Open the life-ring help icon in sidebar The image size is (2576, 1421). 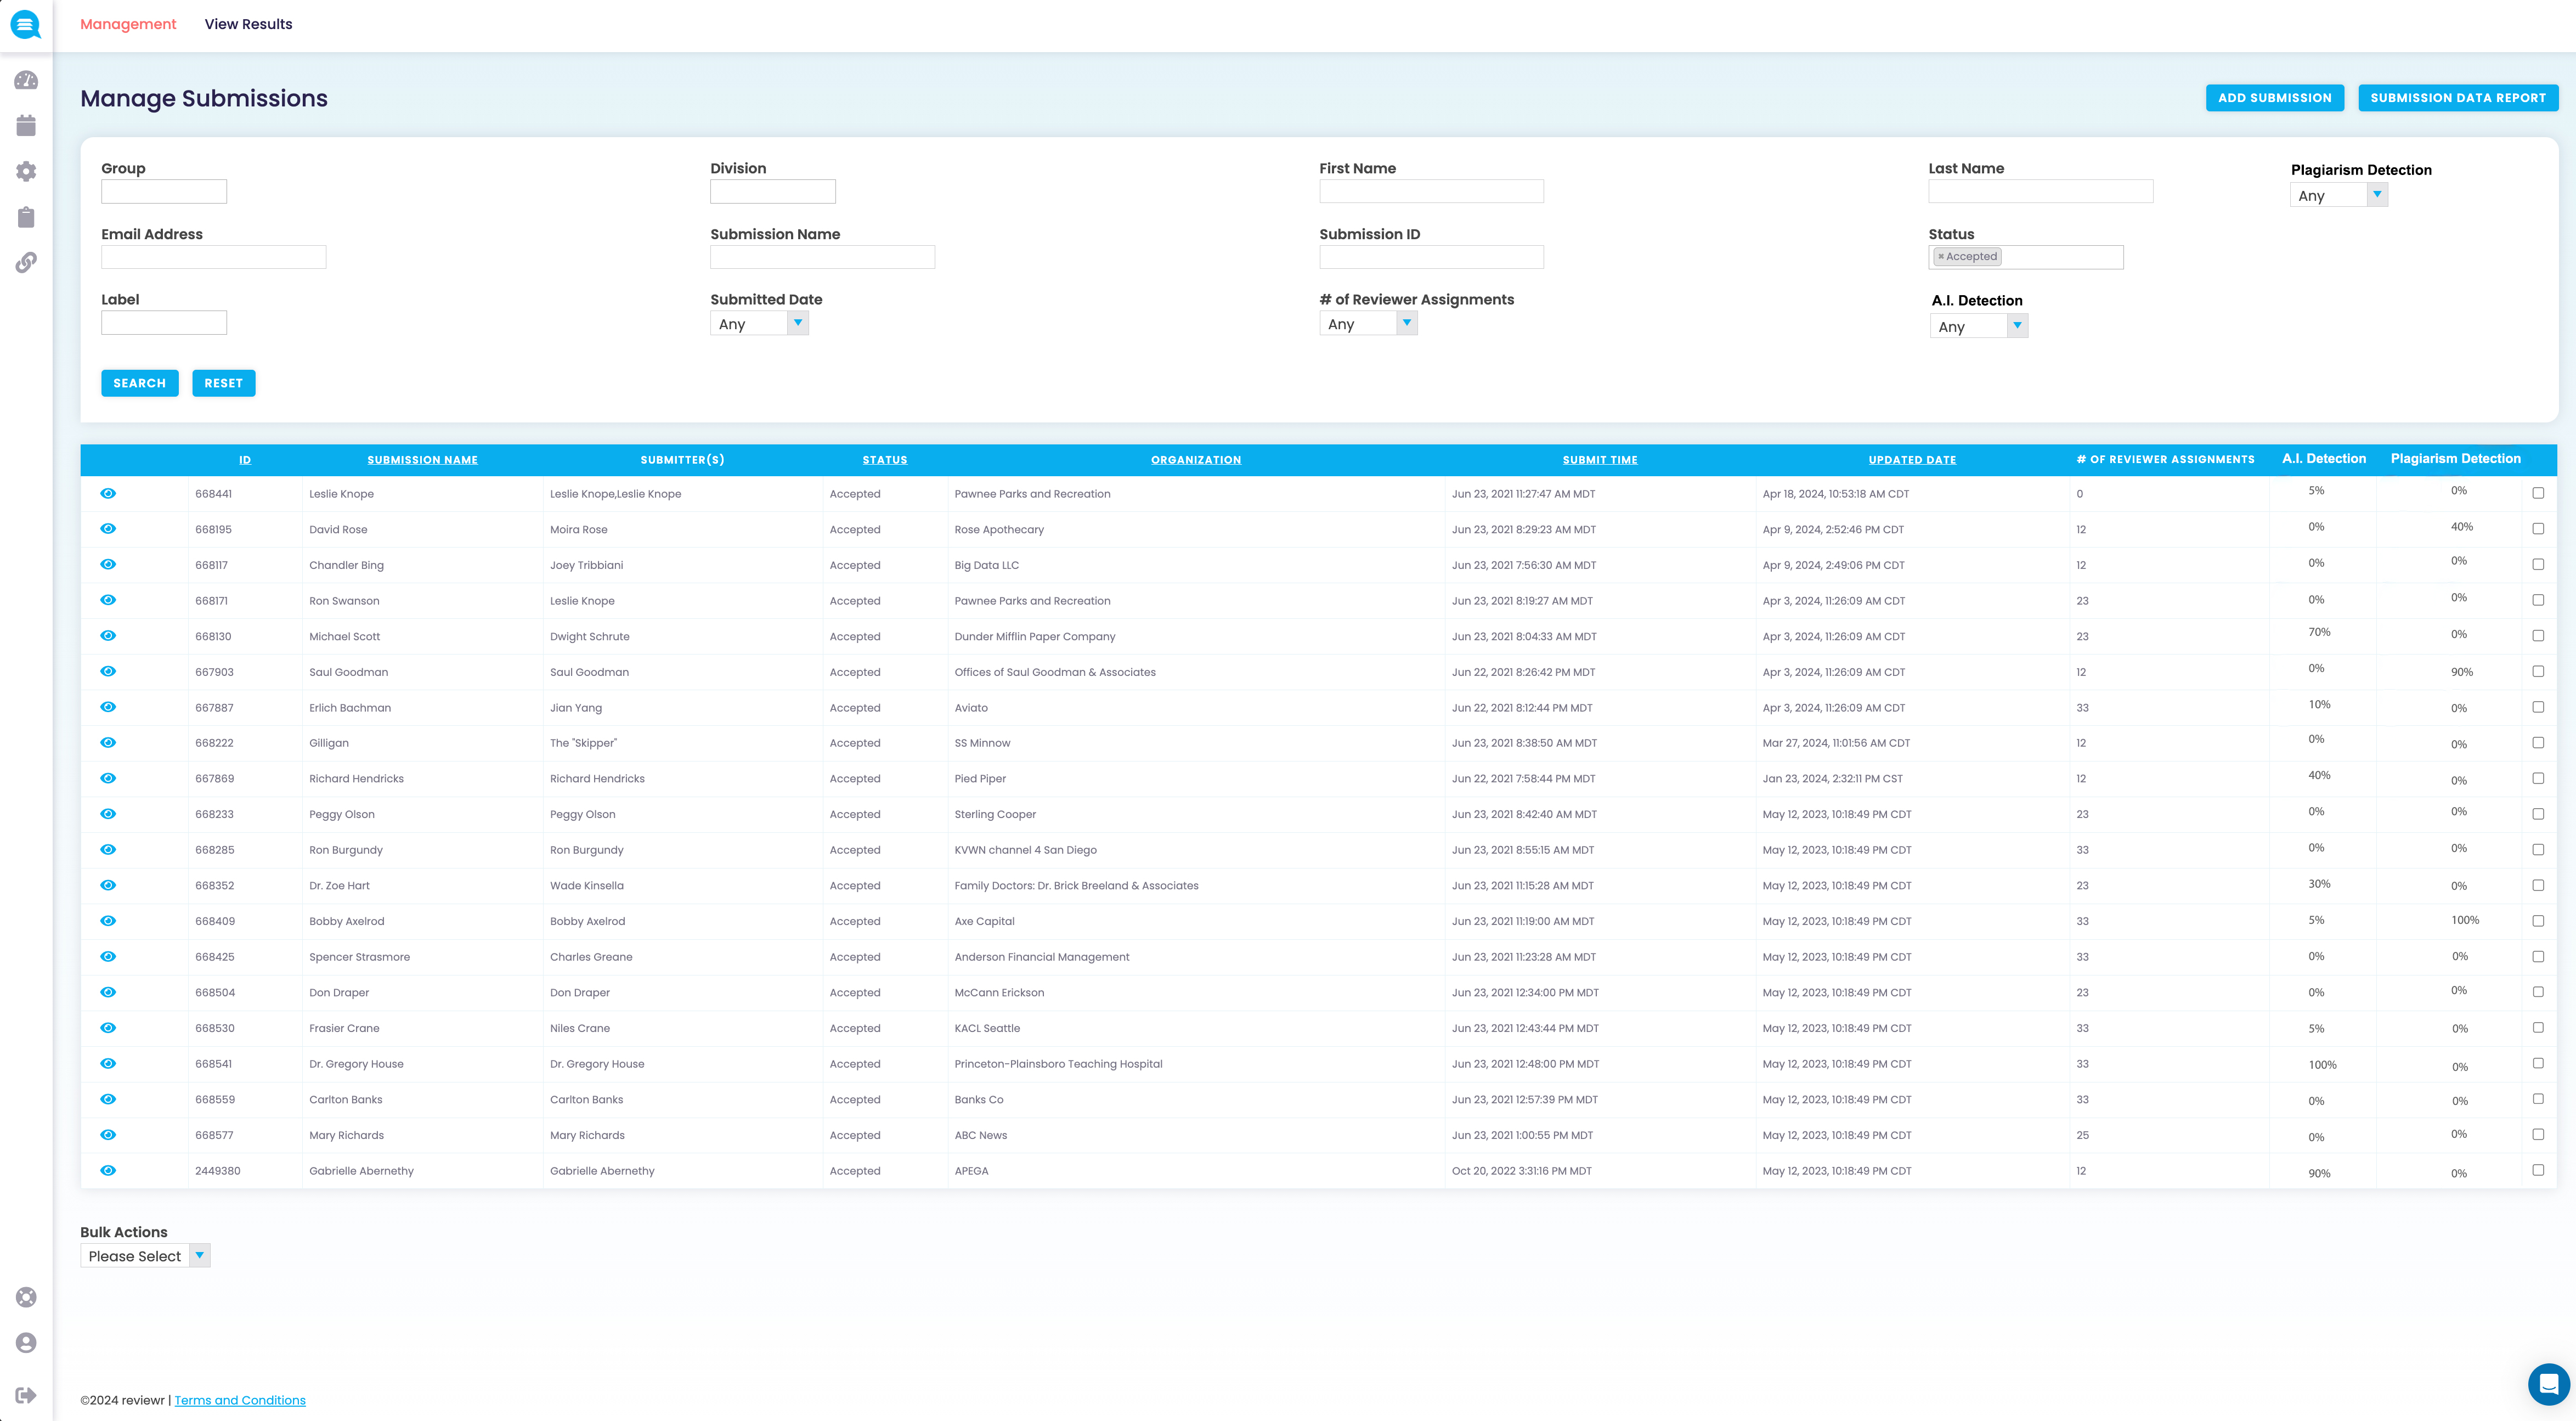click(x=26, y=1297)
